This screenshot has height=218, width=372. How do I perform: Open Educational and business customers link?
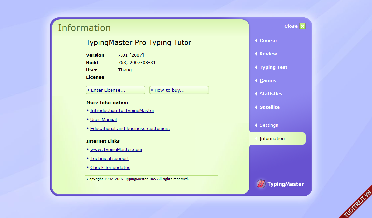130,129
